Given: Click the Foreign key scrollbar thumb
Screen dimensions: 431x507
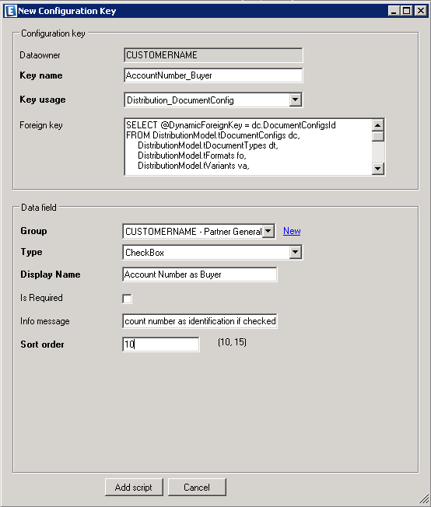Looking at the screenshot, I should [x=377, y=136].
